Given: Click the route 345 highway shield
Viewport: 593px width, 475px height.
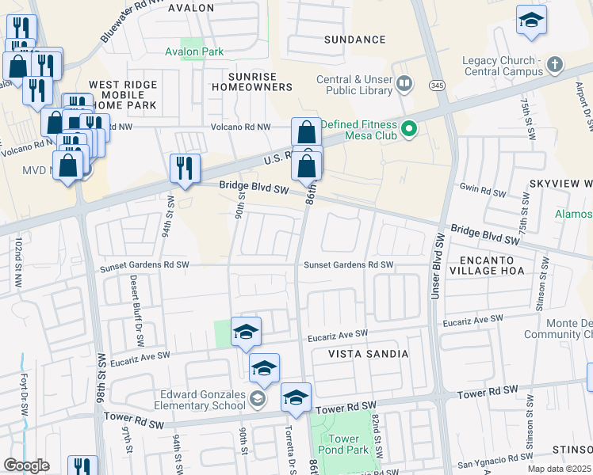Looking at the screenshot, I should click(437, 85).
